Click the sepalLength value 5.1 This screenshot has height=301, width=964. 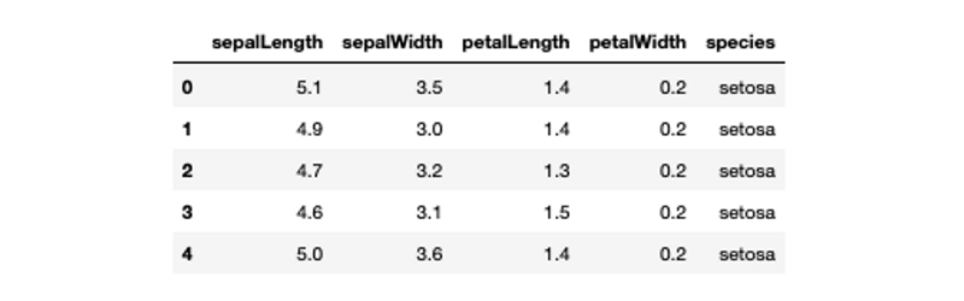tap(309, 88)
